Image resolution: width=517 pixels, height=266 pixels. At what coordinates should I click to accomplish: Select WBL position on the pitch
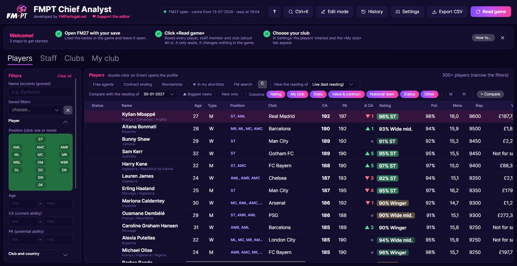[17, 163]
